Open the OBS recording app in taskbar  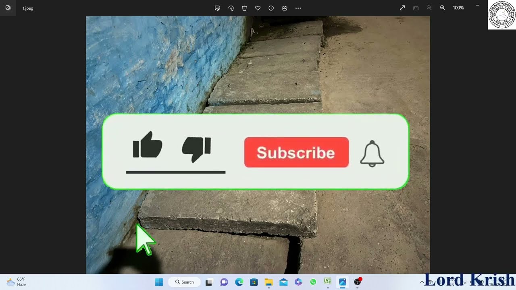click(x=358, y=282)
